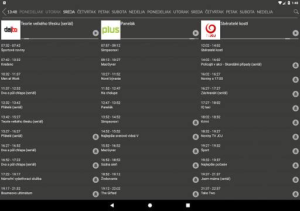Set reminder bell for Jsem máma (seriál)
This screenshot has height=211, width=300.
[295, 180]
